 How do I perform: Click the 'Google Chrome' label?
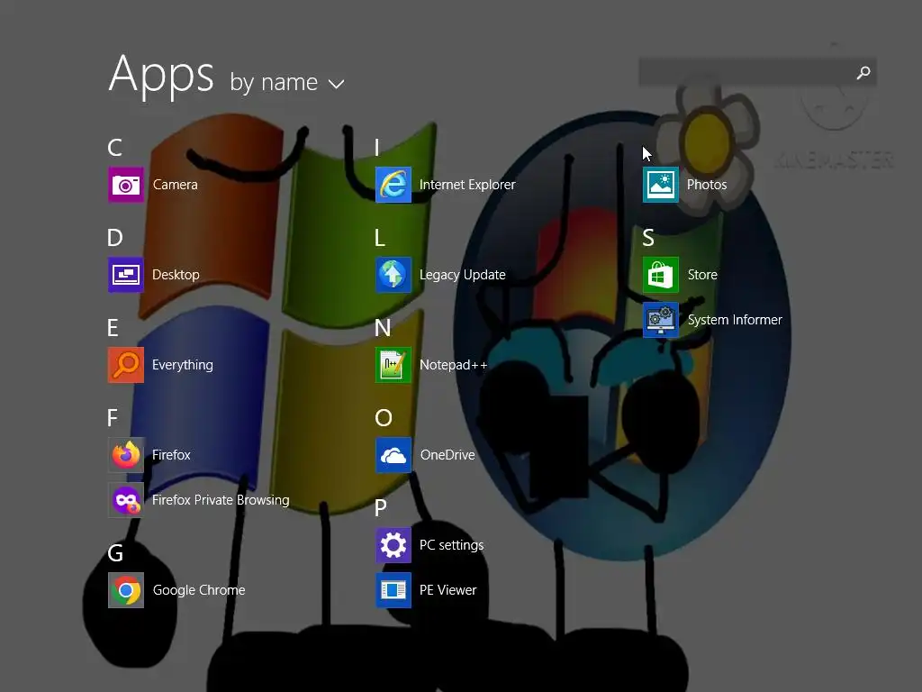pos(199,590)
